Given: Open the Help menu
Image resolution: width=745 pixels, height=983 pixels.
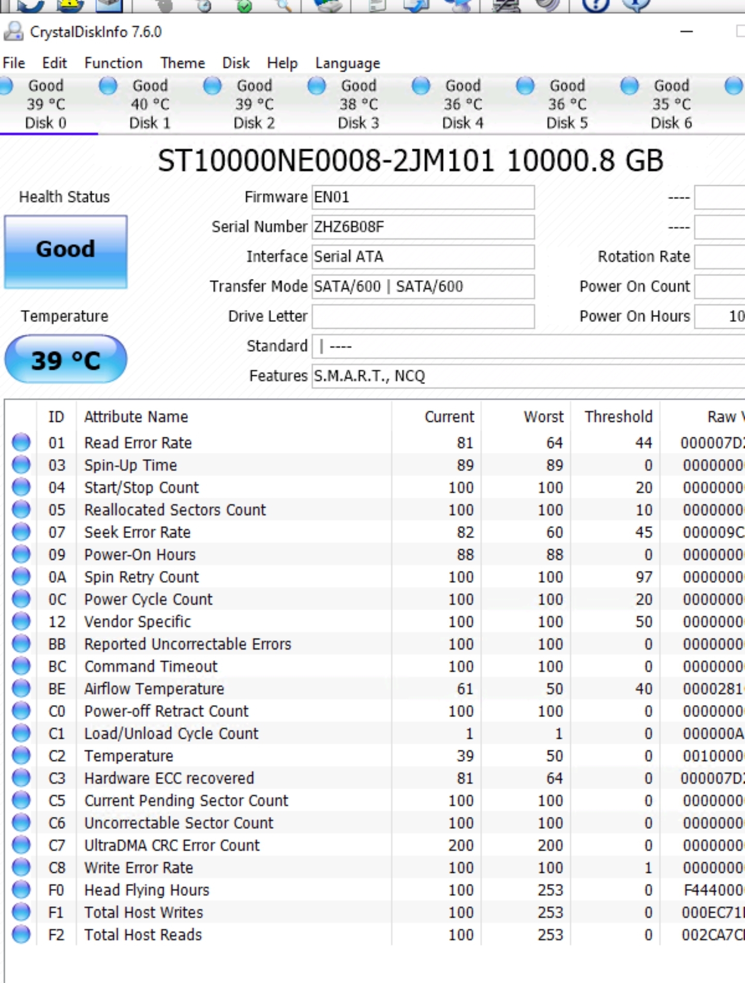Looking at the screenshot, I should [x=282, y=63].
